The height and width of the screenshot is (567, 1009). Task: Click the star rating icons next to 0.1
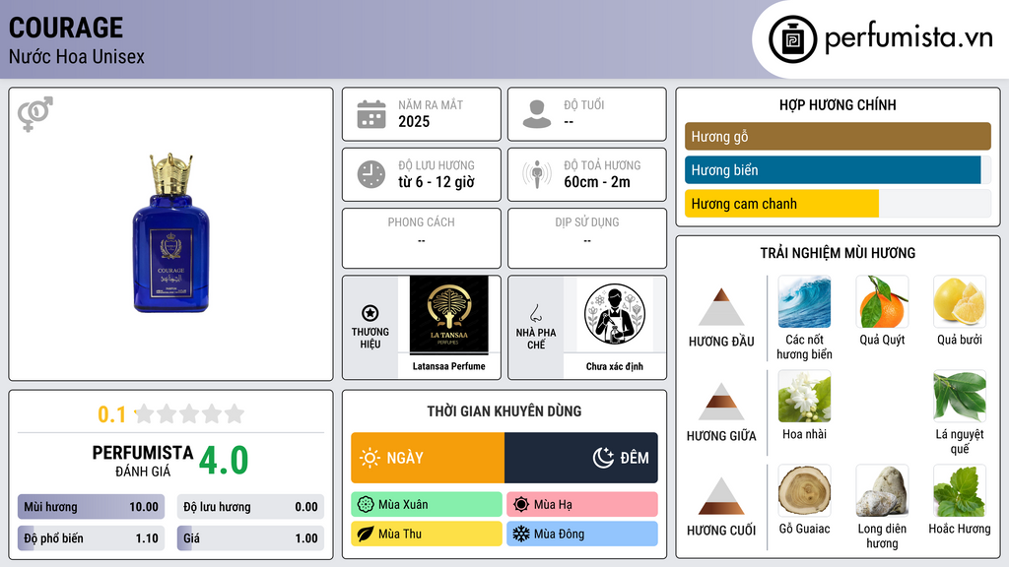(190, 413)
